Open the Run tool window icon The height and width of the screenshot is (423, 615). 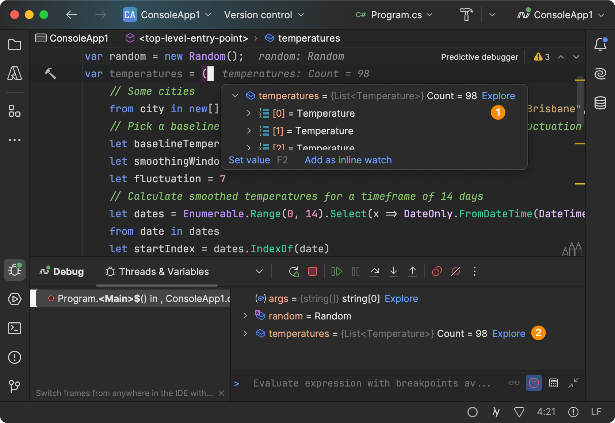[15, 299]
